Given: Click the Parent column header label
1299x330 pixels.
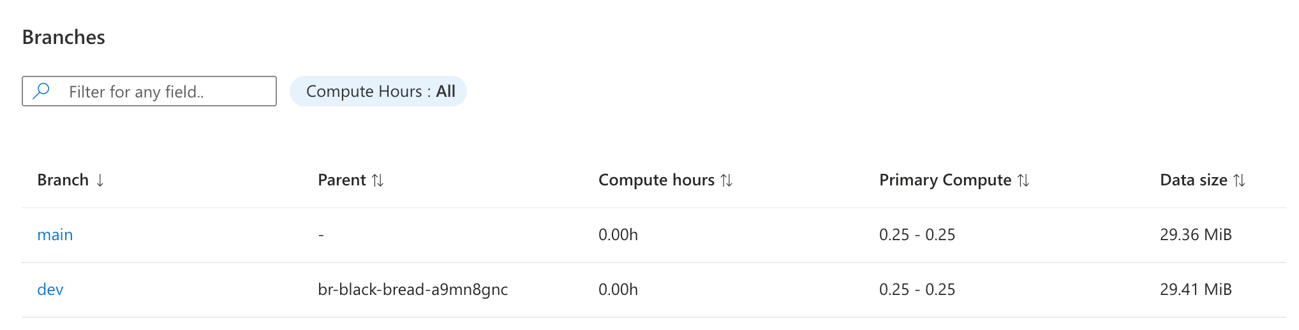Looking at the screenshot, I should pos(342,180).
